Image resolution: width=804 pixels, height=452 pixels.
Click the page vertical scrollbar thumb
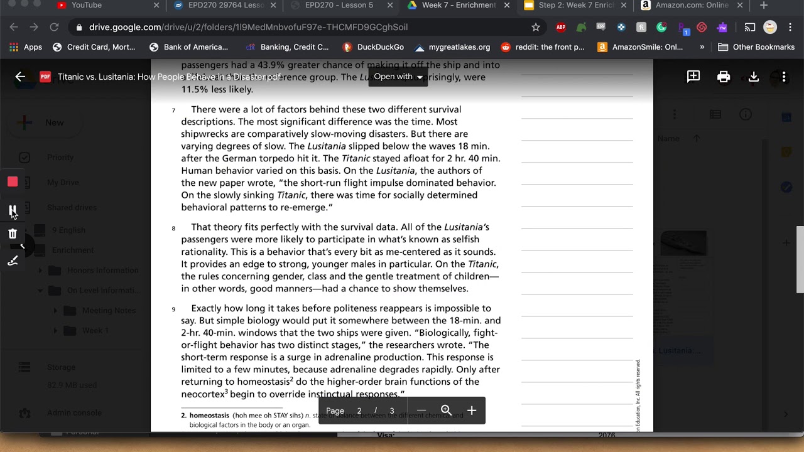point(800,259)
